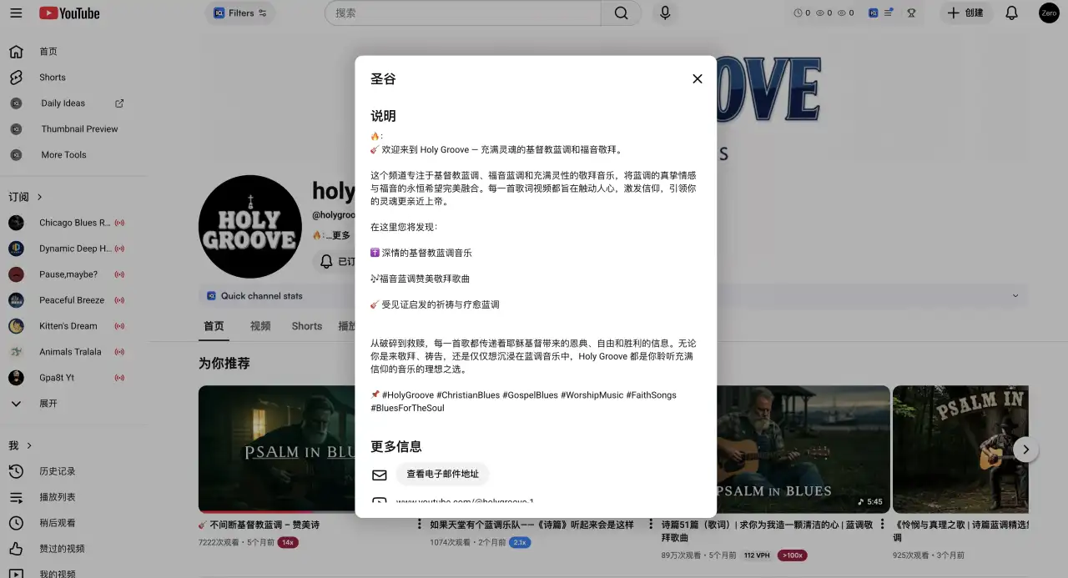Open the guitarist by the lake thumbnail (5:45)
Screen dimensions: 1068x578
click(x=804, y=449)
